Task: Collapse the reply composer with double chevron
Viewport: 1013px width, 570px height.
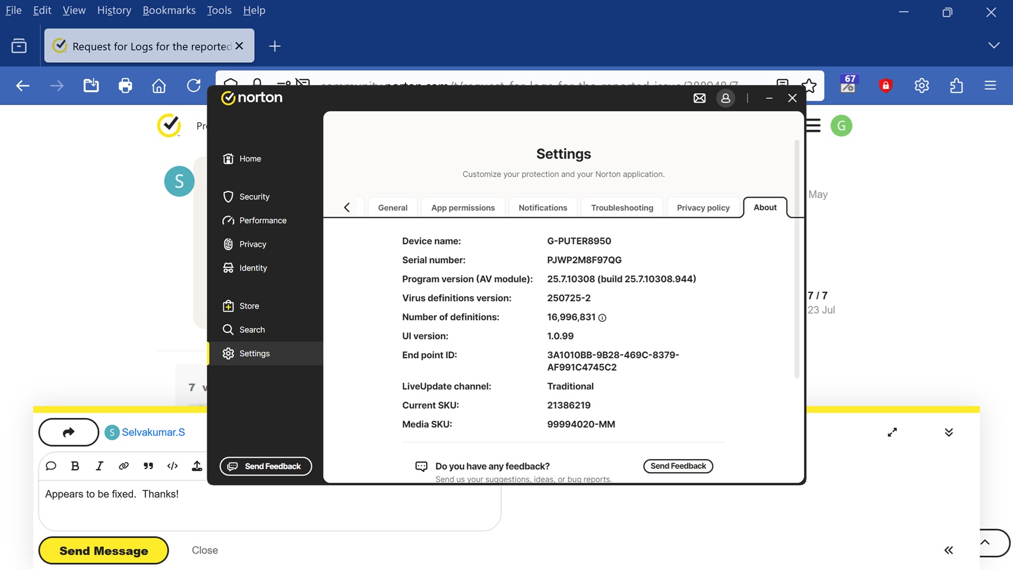Action: pos(948,432)
